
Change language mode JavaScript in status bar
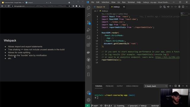[x=155, y=106]
